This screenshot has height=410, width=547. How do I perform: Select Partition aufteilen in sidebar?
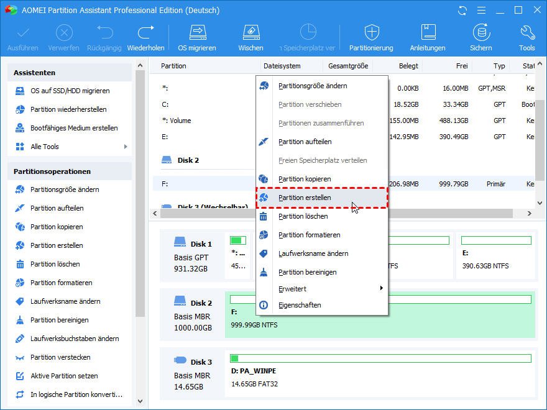(x=57, y=208)
